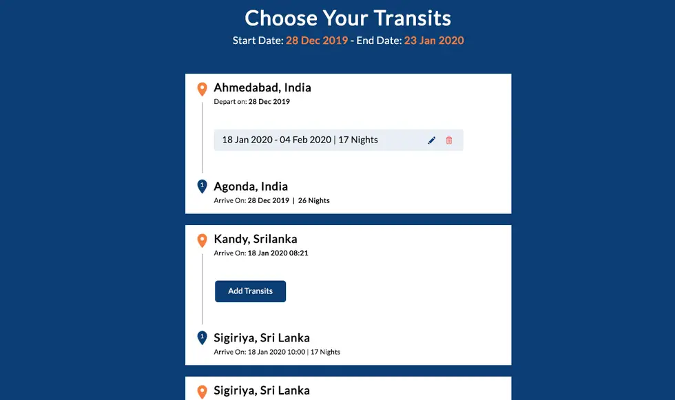Click the orange pin in the bottom Sigiriya card
This screenshot has height=400, width=675.
[x=202, y=392]
